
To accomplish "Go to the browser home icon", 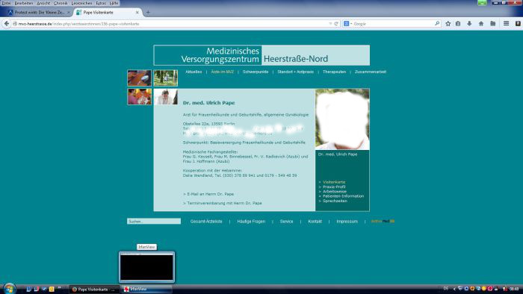I will [x=481, y=24].
